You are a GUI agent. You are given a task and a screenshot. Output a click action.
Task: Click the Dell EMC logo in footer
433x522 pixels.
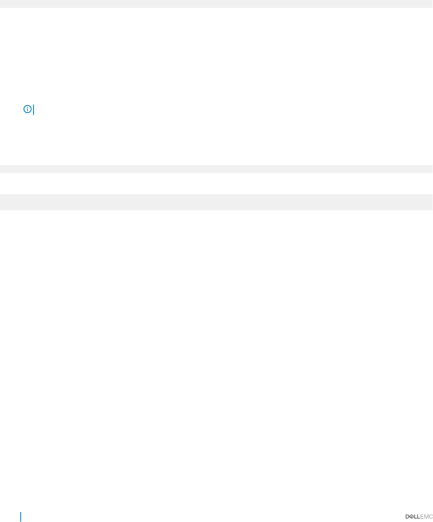pyautogui.click(x=419, y=516)
